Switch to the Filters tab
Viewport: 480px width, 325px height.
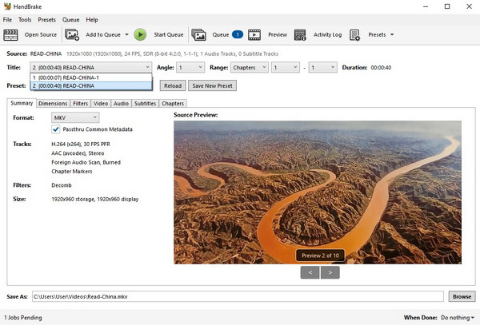tap(81, 104)
